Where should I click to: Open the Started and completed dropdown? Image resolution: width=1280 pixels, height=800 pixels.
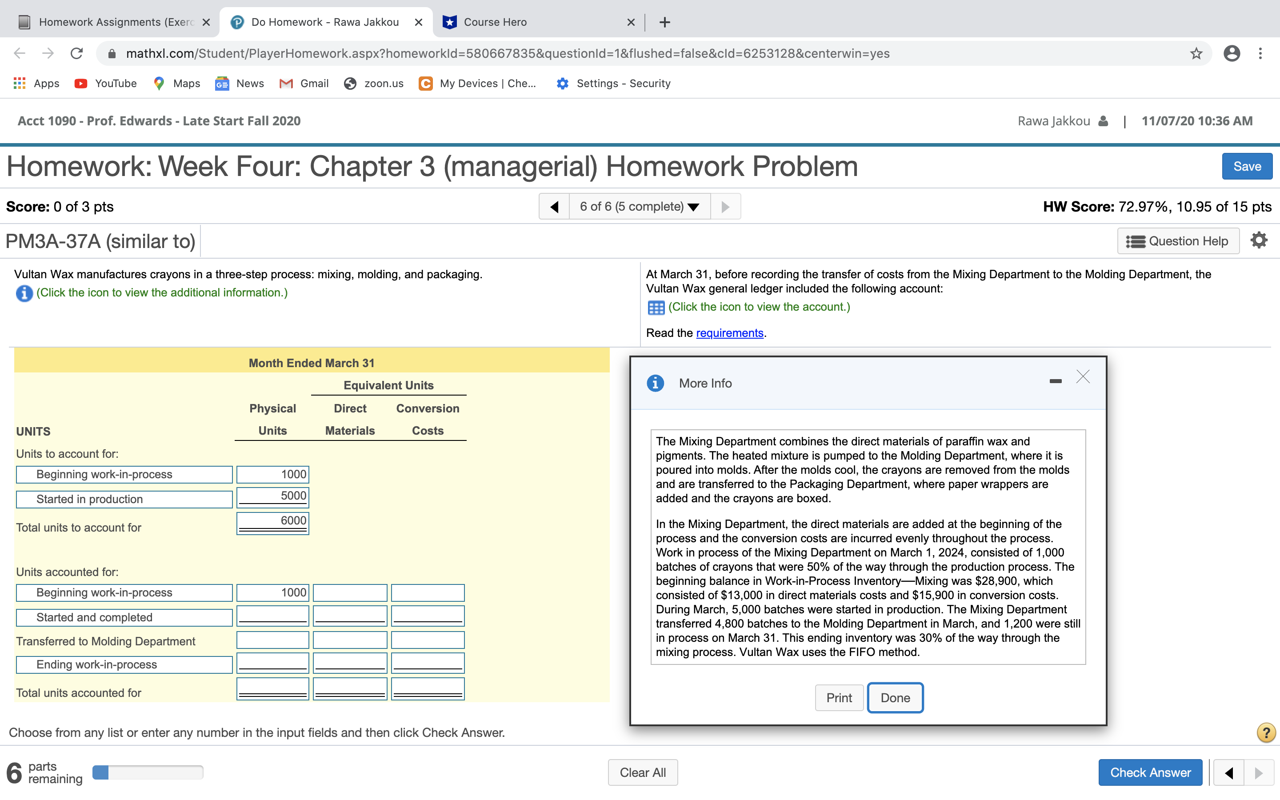(x=124, y=617)
